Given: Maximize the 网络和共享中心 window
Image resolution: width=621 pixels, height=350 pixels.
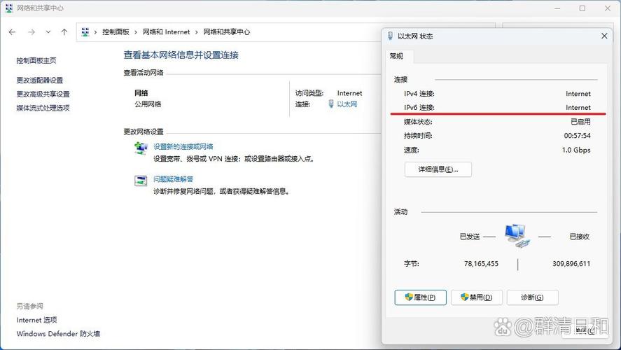Looking at the screenshot, I should tap(582, 8).
